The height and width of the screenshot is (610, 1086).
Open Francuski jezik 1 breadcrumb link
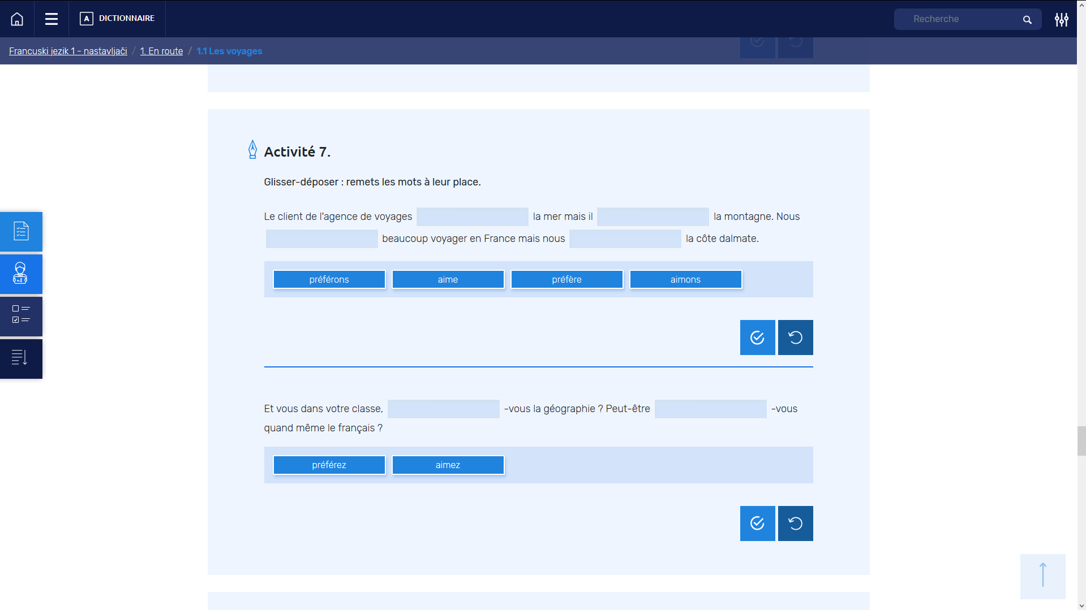(x=68, y=51)
